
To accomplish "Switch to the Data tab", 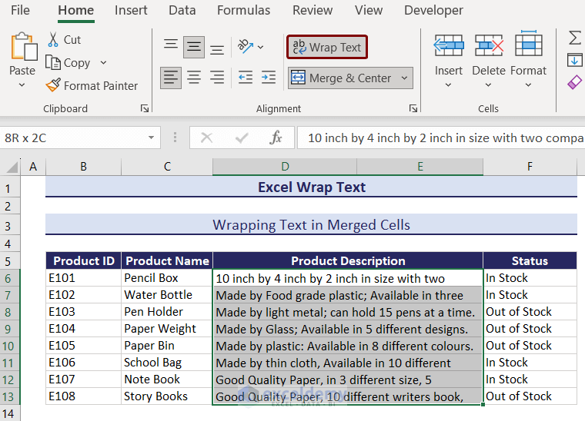I will 182,11.
